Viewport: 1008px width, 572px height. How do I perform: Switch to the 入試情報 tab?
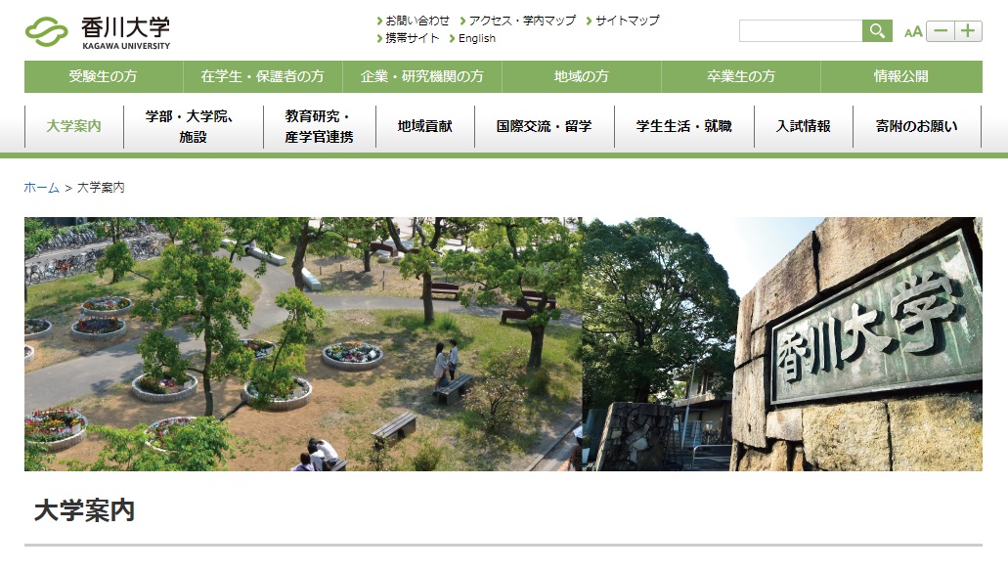click(x=802, y=125)
